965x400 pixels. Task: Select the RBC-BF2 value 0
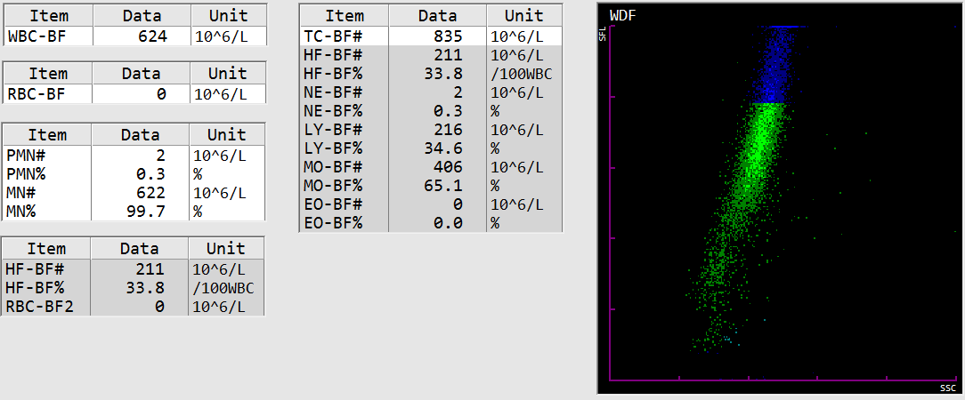[x=160, y=306]
